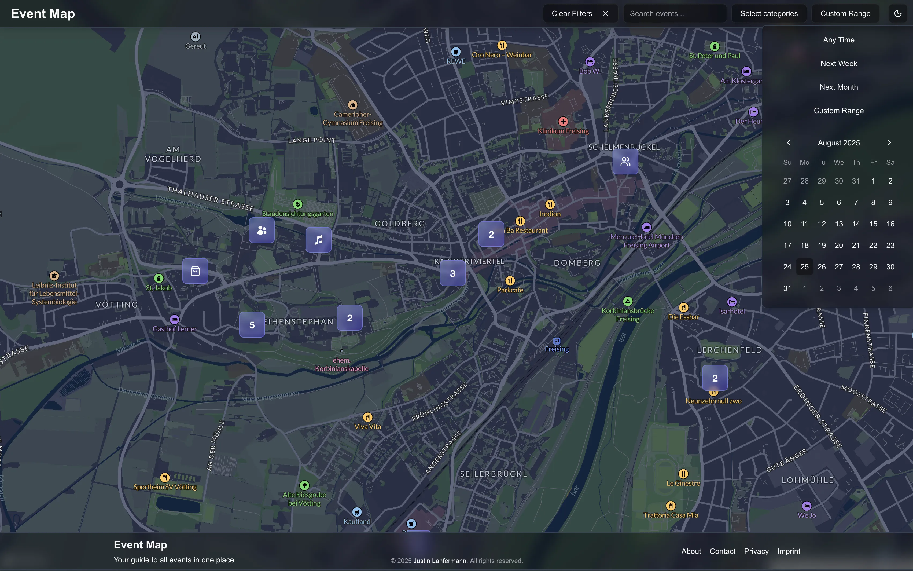913x571 pixels.
Task: Select the "2" cluster near Neunzehn null zwo
Action: click(x=715, y=378)
